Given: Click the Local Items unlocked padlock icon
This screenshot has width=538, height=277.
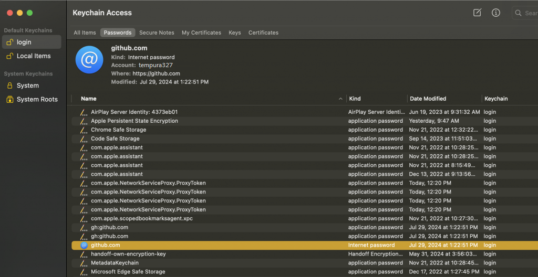Looking at the screenshot, I should tap(10, 56).
